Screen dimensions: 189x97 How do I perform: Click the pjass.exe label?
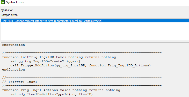point(7,10)
